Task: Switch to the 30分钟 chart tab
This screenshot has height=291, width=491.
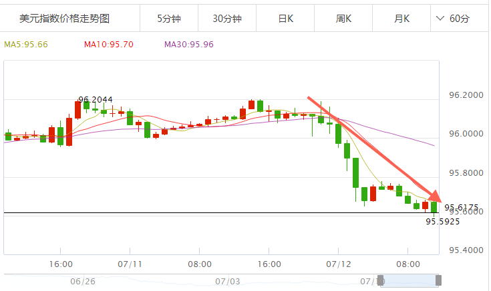Action: [227, 19]
